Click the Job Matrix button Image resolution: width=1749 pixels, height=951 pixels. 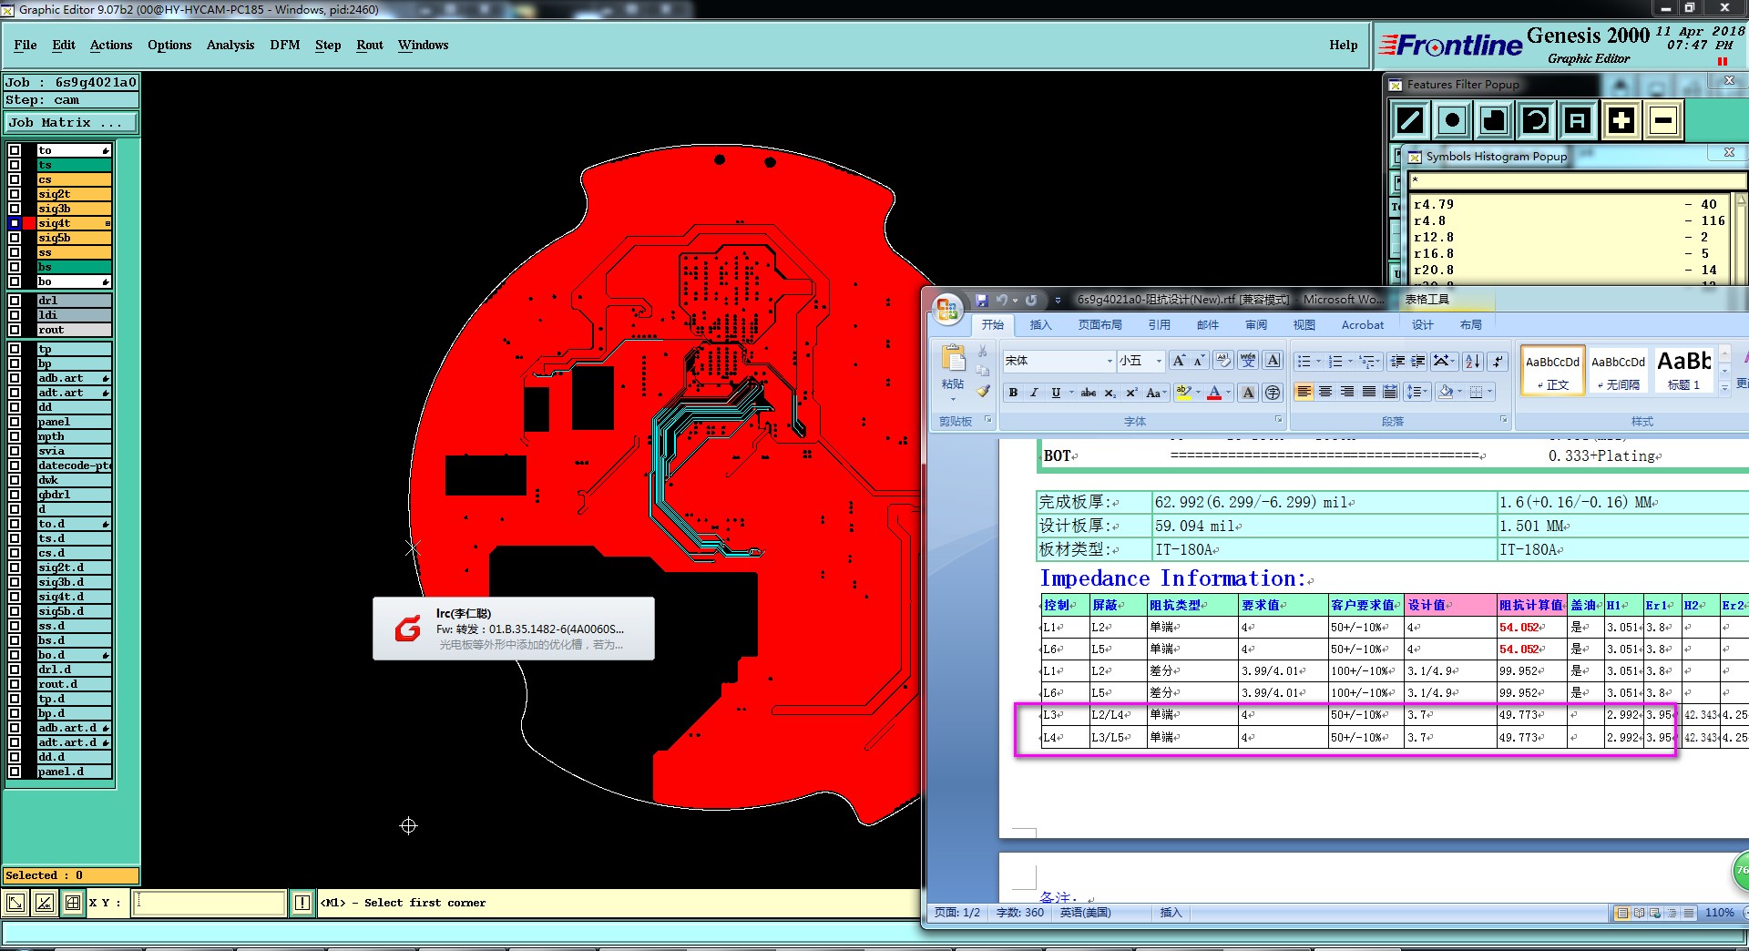click(x=71, y=122)
